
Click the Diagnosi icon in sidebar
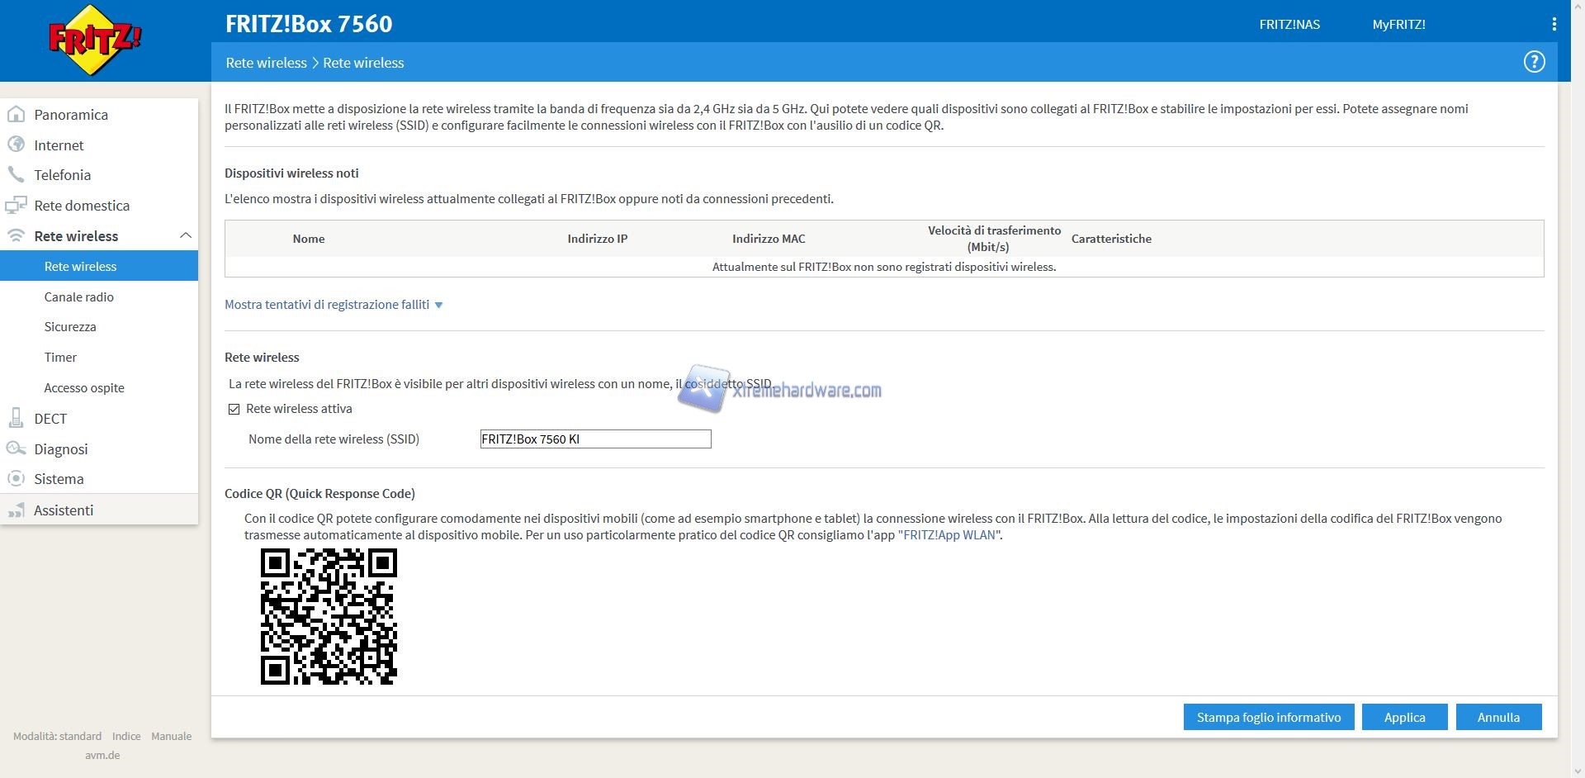pyautogui.click(x=16, y=448)
